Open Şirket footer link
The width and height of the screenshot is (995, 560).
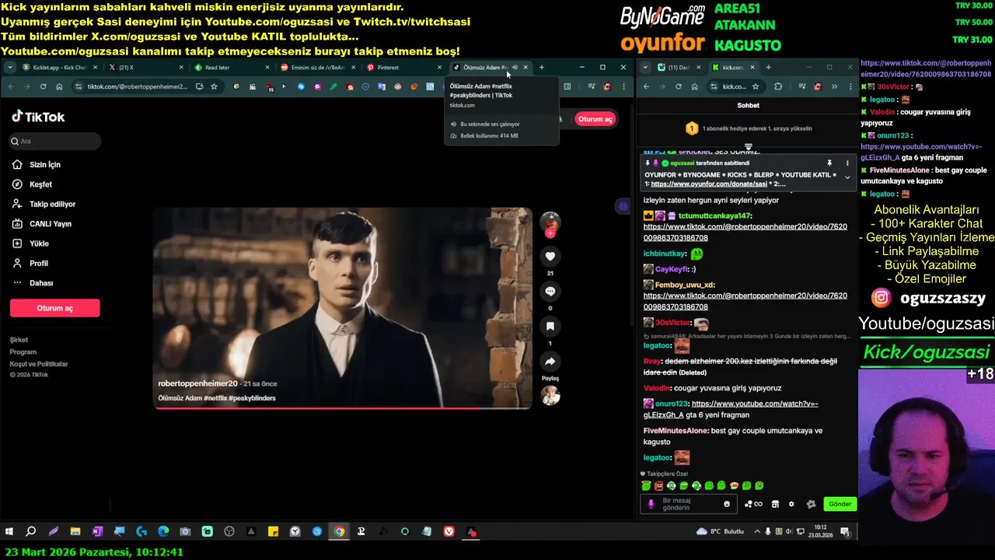[19, 340]
